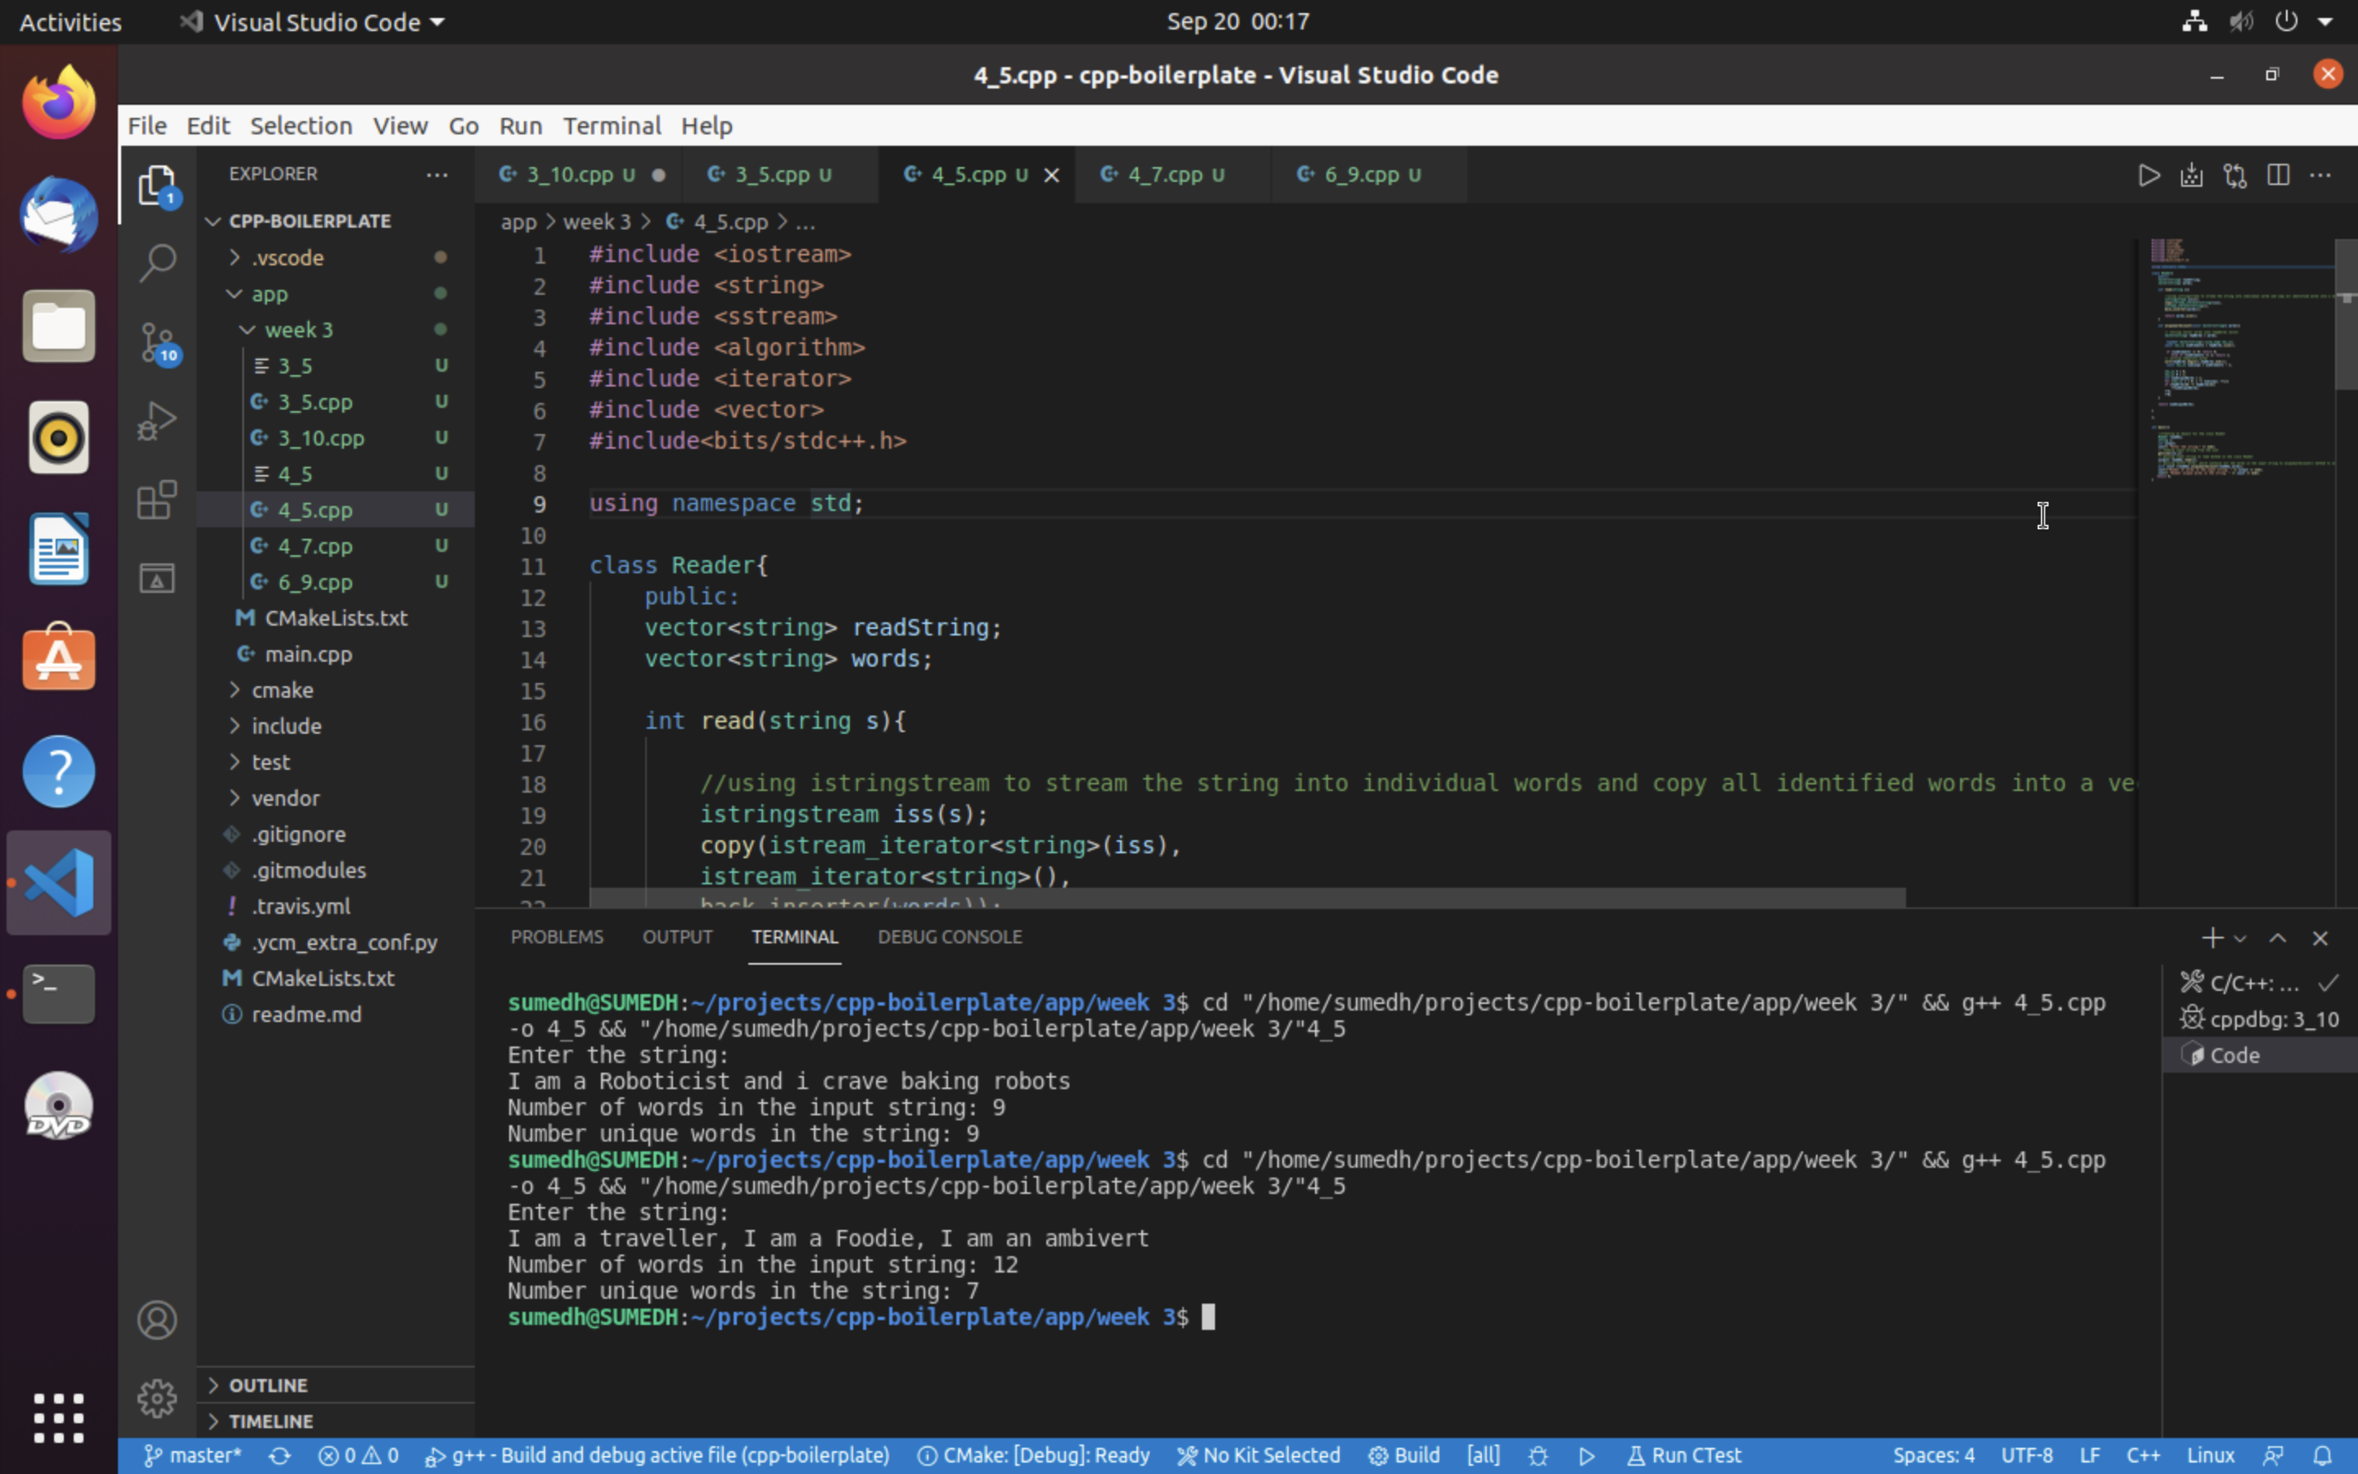Open editor More Actions ellipsis
Viewport: 2358px width, 1474px height.
2321,175
